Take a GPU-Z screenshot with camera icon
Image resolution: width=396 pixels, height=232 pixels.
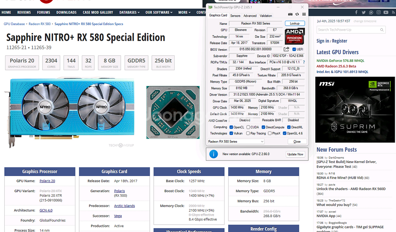[290, 14]
